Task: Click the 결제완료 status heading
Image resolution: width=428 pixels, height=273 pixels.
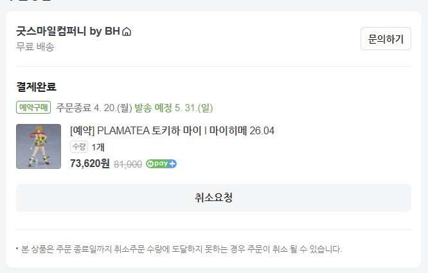Action: pyautogui.click(x=36, y=87)
